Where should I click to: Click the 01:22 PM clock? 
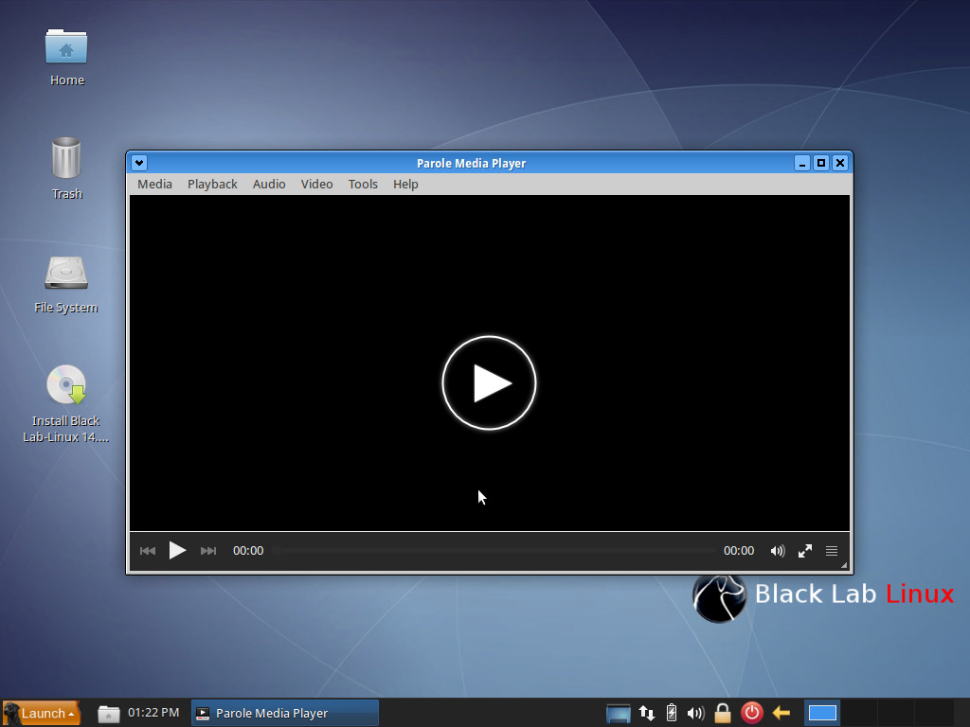click(x=153, y=712)
